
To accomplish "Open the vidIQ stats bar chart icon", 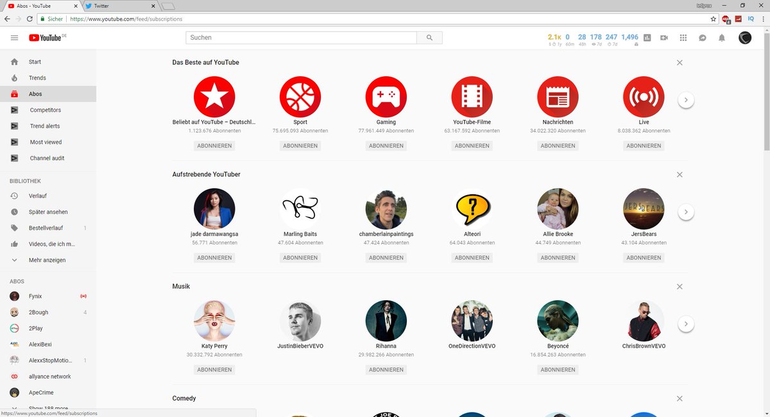I will click(647, 38).
